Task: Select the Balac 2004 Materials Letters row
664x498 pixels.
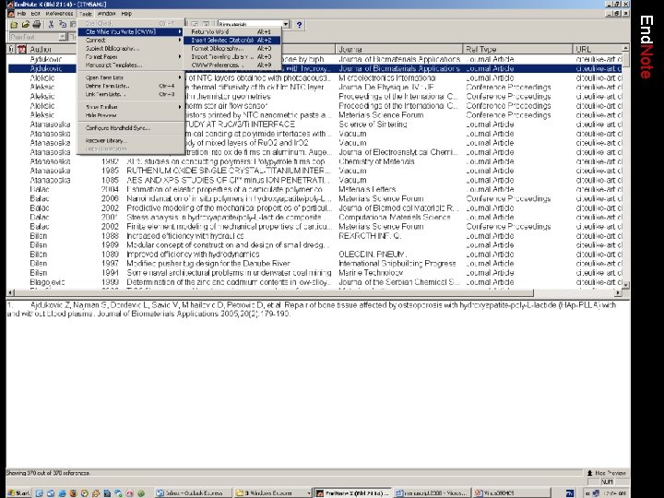Action: point(314,189)
